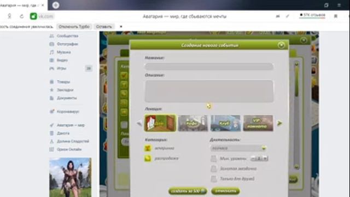Screen dimensions: 350x197
Task: Open dropdown next to Оставить
Action: [x=121, y=27]
